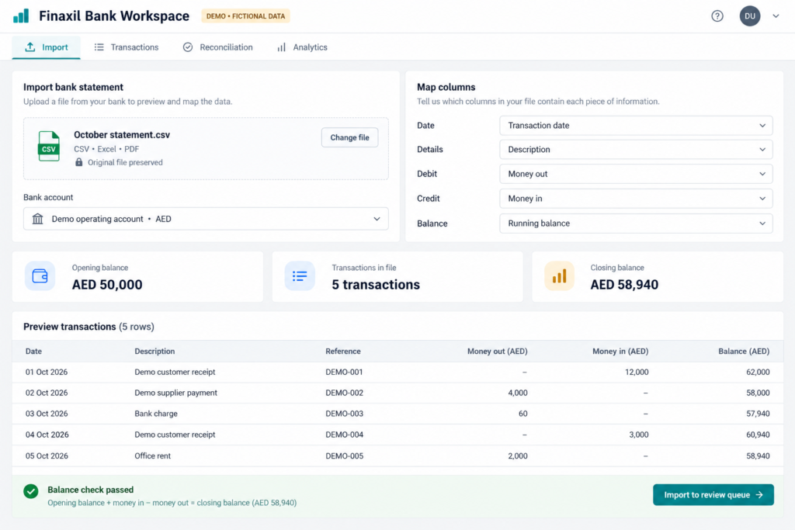Go to the Reconciliation tab
The width and height of the screenshot is (795, 530).
[x=217, y=47]
